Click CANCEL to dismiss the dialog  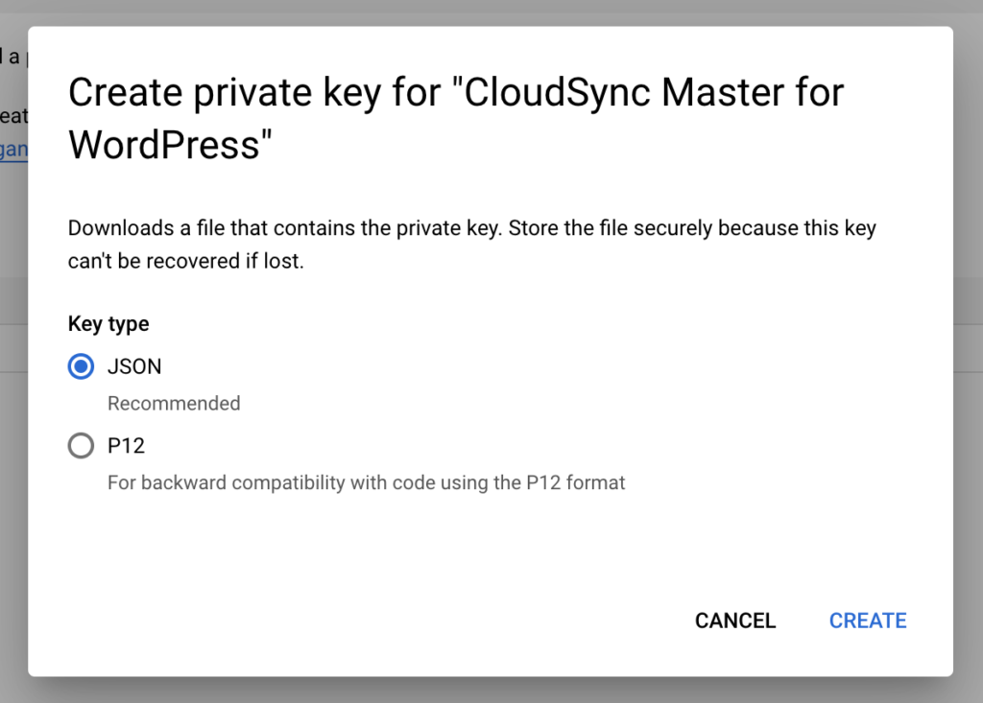point(734,621)
